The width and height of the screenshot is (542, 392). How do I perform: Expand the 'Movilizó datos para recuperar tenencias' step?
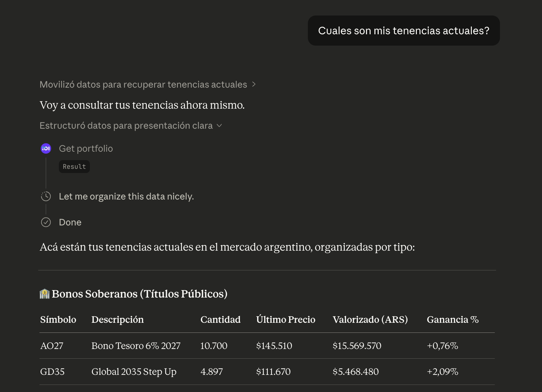click(254, 84)
